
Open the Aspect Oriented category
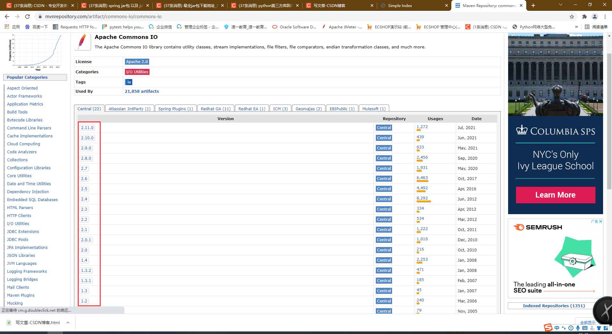point(22,88)
